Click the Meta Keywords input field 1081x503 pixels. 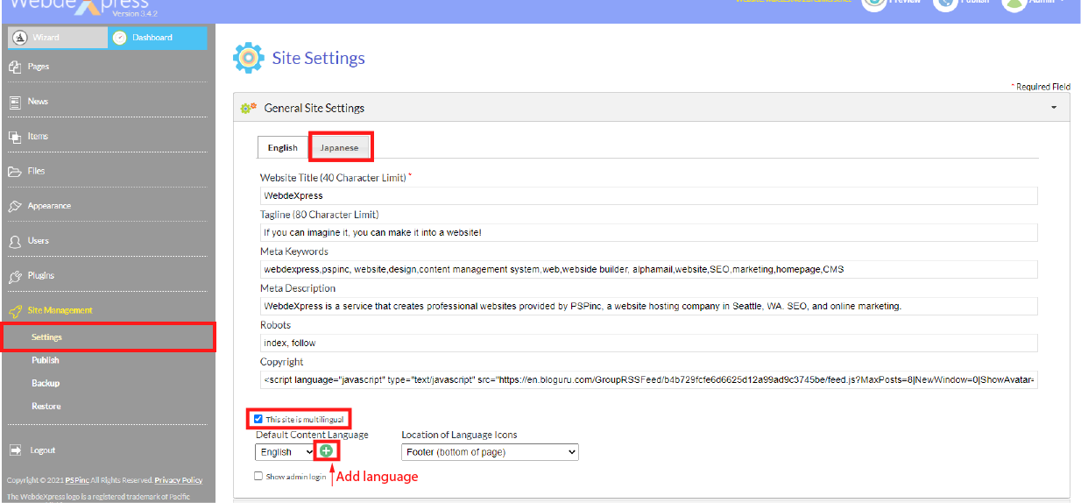coord(648,269)
